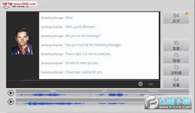
Task: Open the 75 流利度 fluency score tile
Action: point(176,69)
